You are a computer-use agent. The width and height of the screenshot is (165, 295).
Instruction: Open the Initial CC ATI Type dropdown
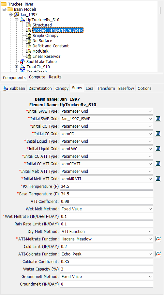tap(107, 156)
